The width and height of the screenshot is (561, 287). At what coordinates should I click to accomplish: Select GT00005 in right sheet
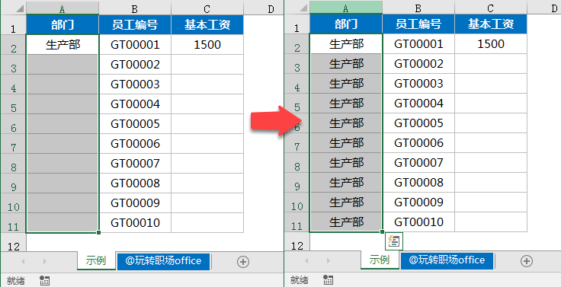(418, 123)
